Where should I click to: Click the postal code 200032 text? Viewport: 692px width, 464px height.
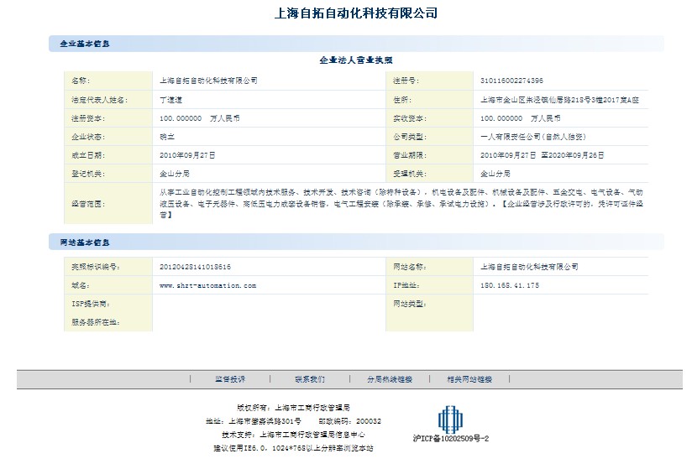349,421
